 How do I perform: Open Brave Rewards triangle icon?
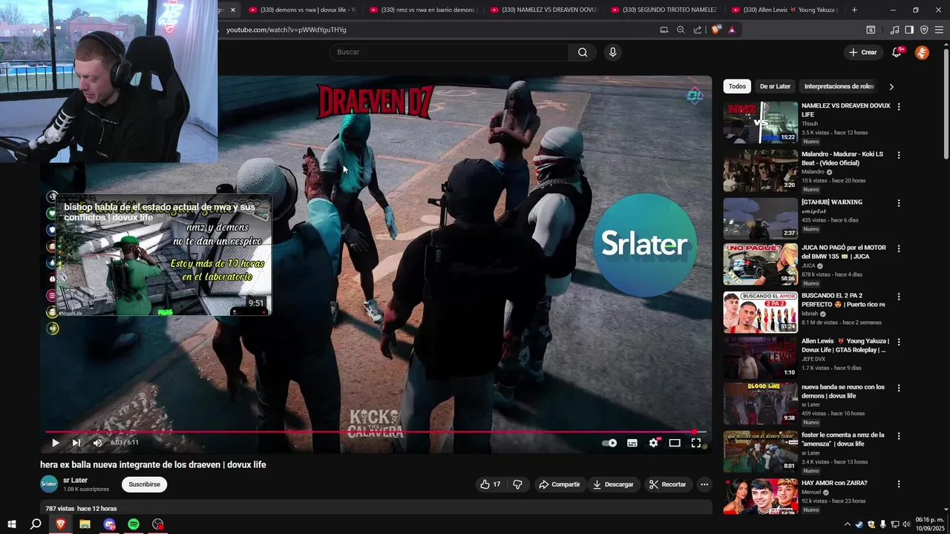[x=732, y=30]
